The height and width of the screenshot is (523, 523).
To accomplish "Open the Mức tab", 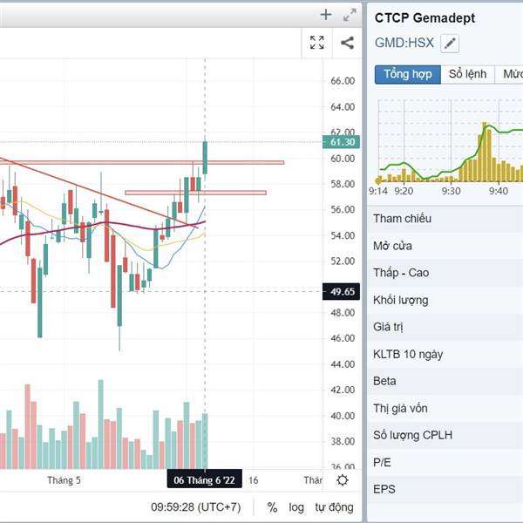I will coord(512,74).
